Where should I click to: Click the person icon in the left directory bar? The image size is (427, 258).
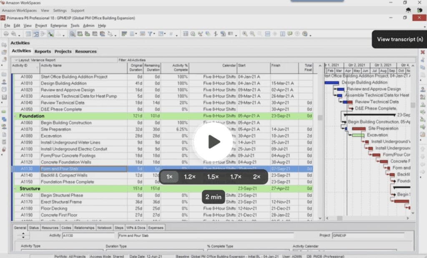pos(4,81)
